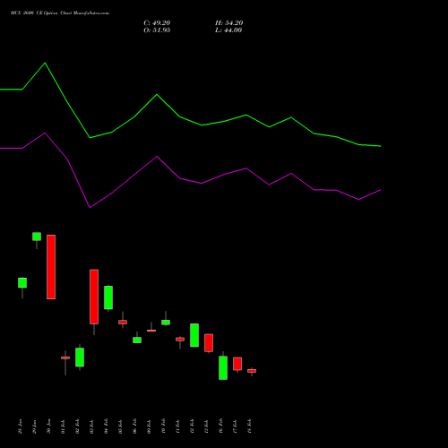Select the green candle above 02 Feb
Screen dimensions: 448x448
click(x=80, y=357)
